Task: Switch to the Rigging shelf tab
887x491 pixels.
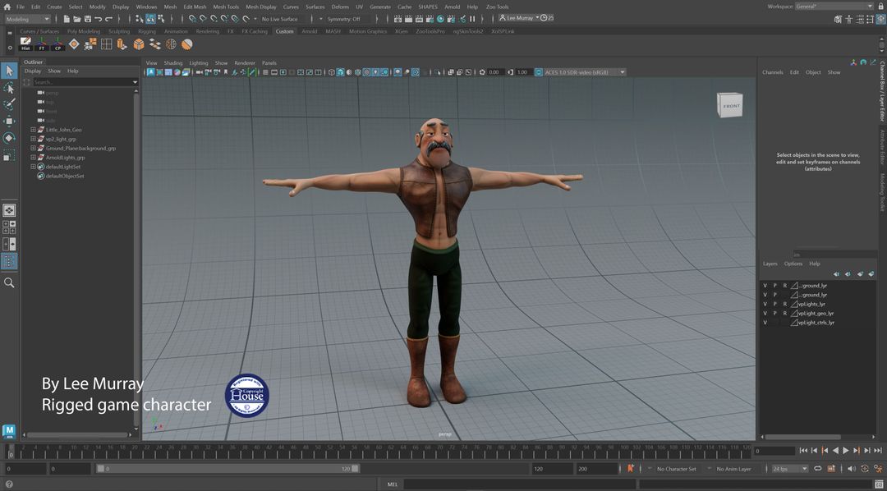Action: pos(146,31)
